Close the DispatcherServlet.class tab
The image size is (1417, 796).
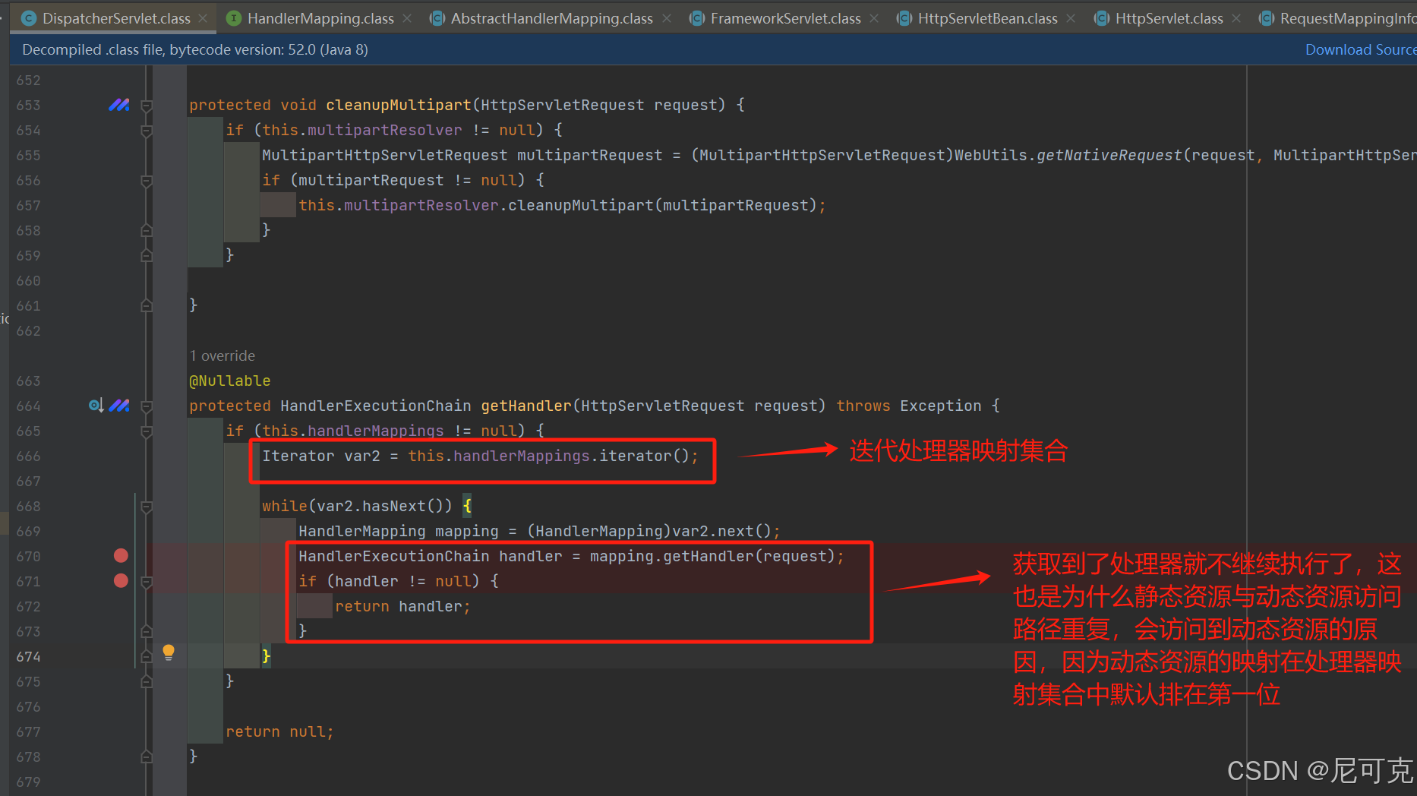click(203, 18)
